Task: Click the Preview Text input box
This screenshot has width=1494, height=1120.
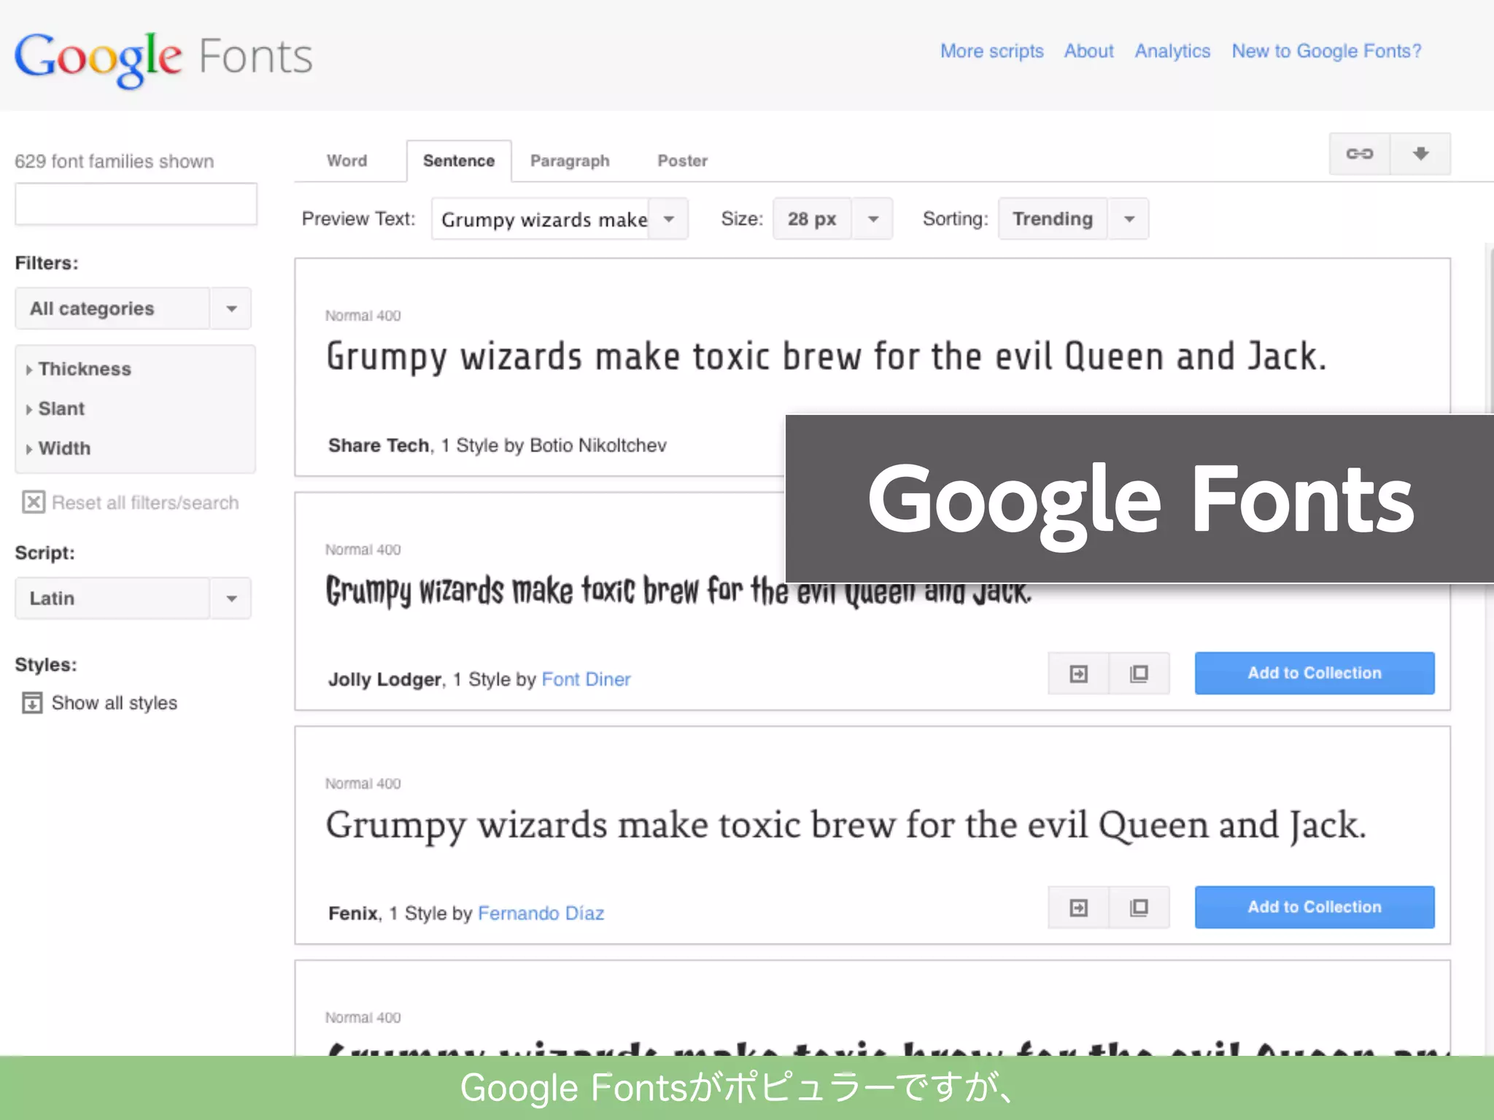Action: pyautogui.click(x=541, y=219)
